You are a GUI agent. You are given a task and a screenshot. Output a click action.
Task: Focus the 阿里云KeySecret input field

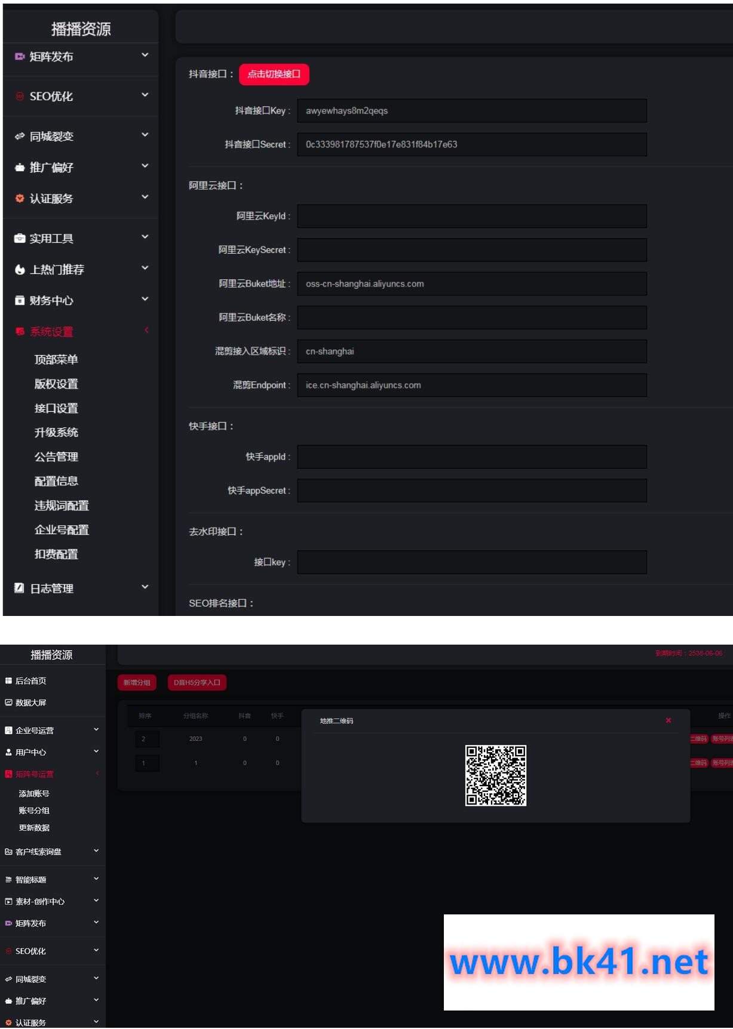(472, 250)
